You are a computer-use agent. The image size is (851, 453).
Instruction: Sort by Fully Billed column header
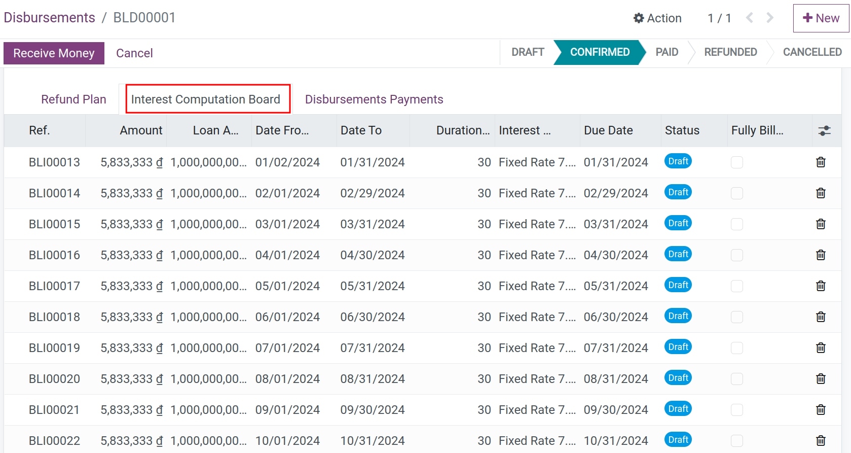click(x=770, y=131)
